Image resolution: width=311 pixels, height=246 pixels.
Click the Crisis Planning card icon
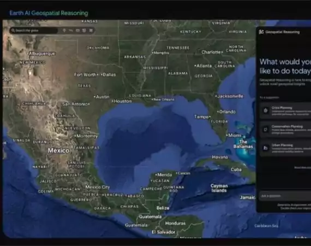coord(266,110)
